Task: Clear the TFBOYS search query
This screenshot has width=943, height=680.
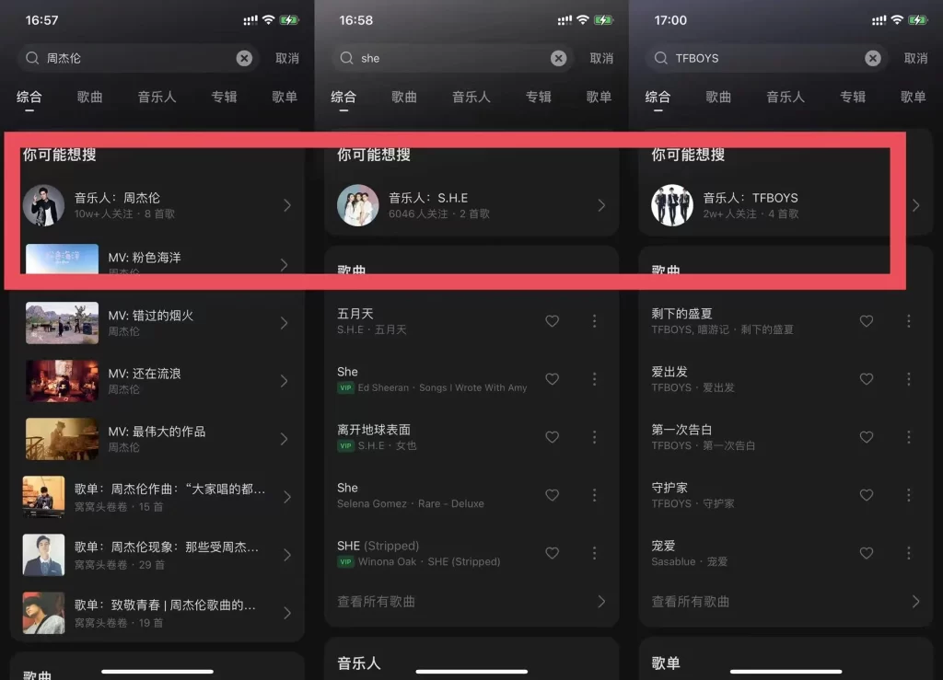Action: 873,58
